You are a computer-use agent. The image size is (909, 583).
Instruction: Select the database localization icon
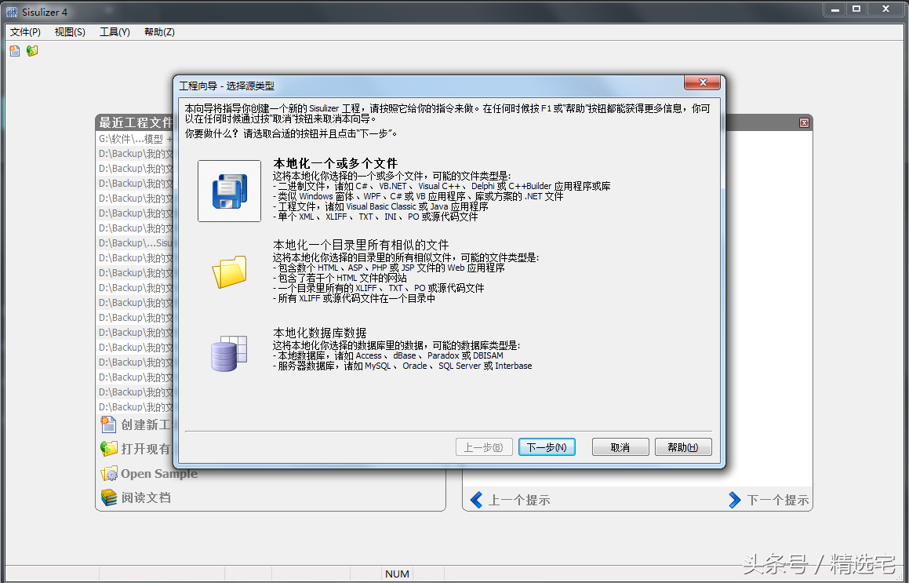pos(230,353)
